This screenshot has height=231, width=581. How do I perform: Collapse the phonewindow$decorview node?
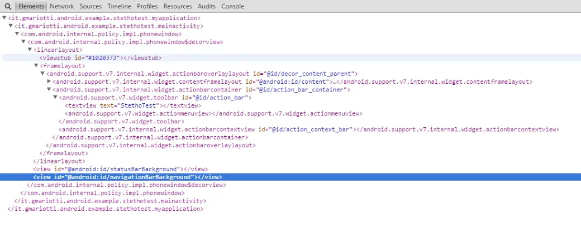coord(23,41)
